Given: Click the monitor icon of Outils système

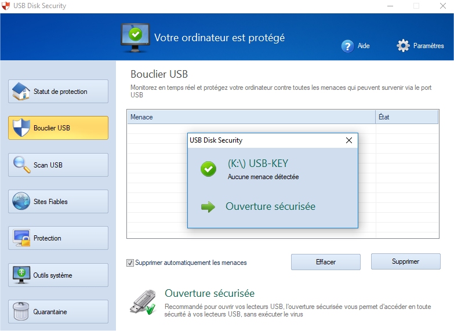Looking at the screenshot, I should 21,275.
